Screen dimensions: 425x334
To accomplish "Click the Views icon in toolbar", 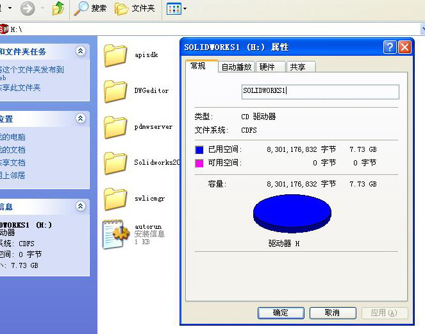I will click(174, 9).
